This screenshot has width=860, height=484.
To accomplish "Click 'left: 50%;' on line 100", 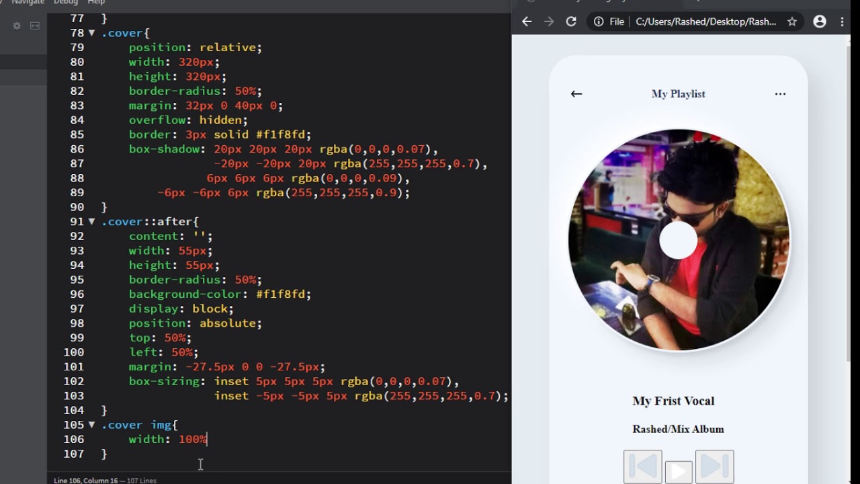I will [163, 352].
